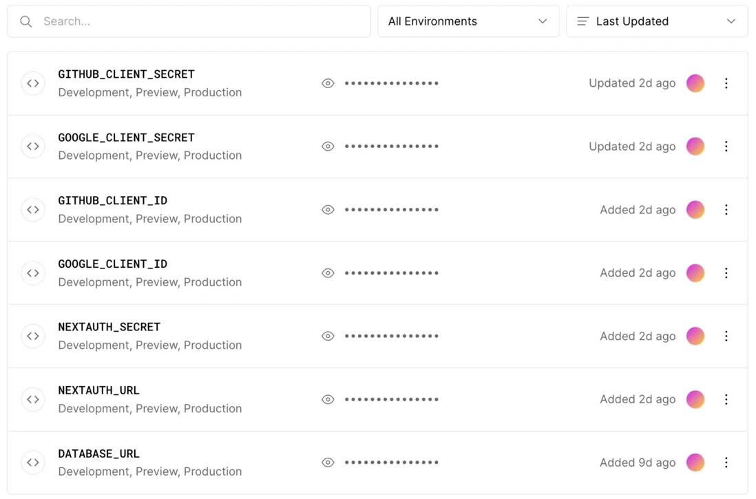Reveal the GOOGLE_CLIENT_ID value
The height and width of the screenshot is (499, 756).
pyautogui.click(x=328, y=273)
